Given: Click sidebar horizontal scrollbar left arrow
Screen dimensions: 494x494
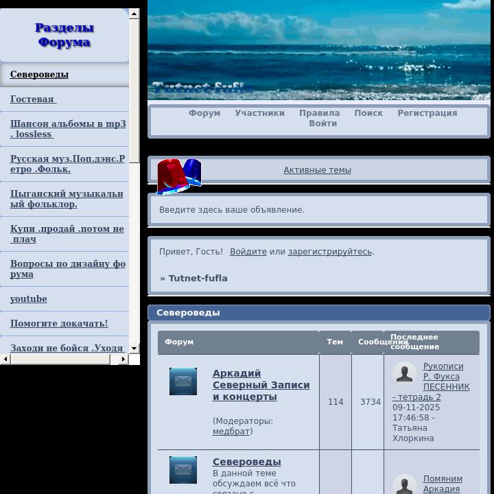Looking at the screenshot, I should (5, 359).
